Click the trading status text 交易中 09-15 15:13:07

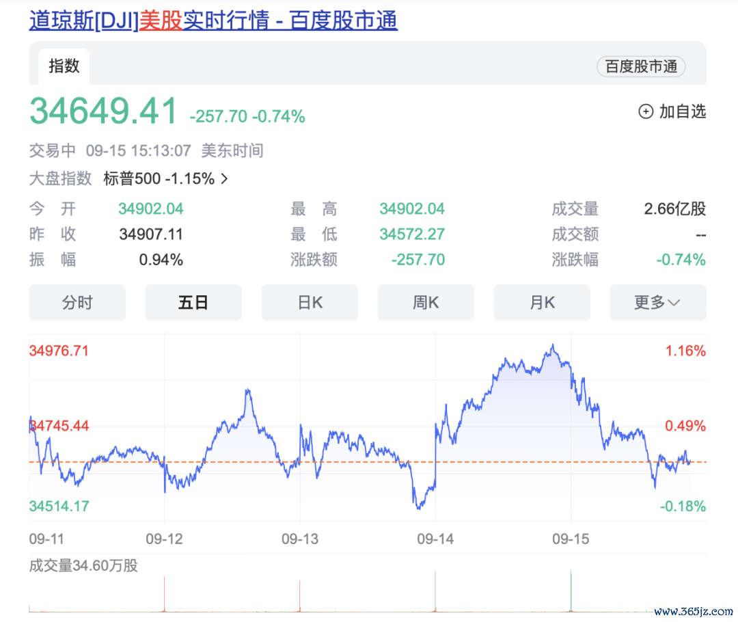coord(110,150)
